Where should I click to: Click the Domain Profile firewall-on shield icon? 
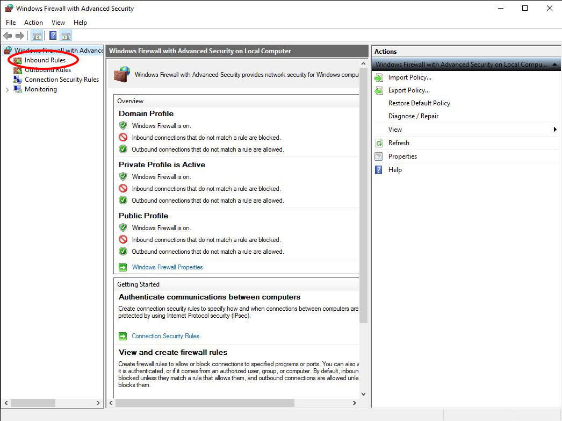pyautogui.click(x=123, y=125)
